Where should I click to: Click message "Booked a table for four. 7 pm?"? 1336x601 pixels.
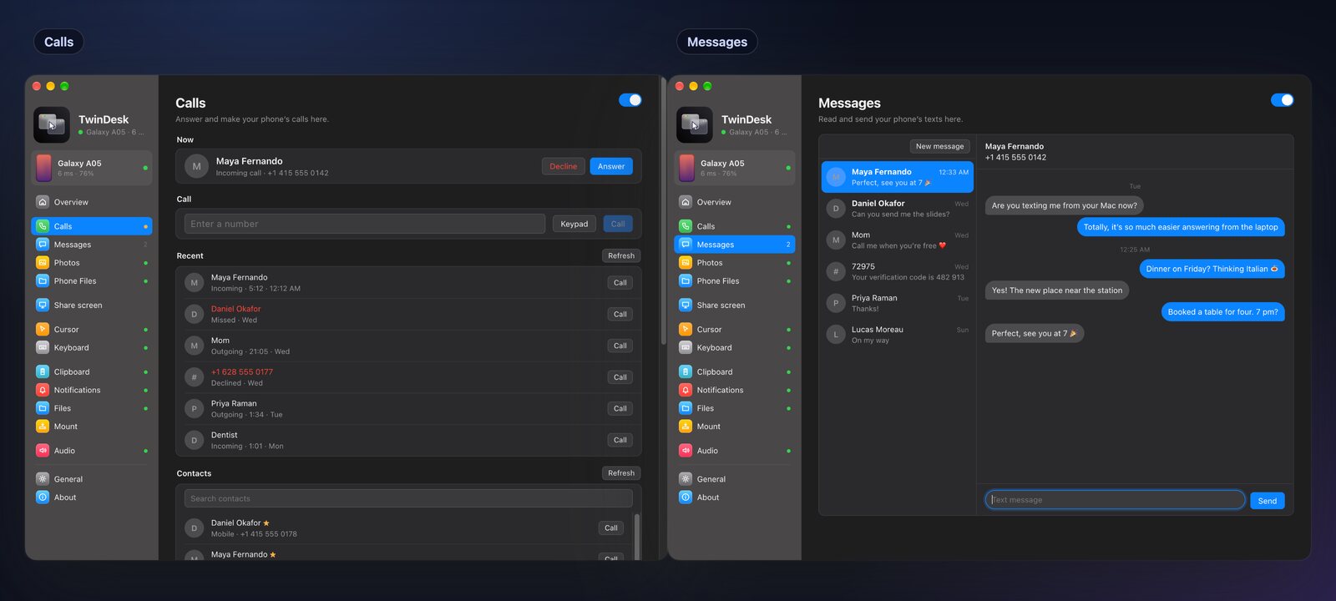click(1222, 312)
